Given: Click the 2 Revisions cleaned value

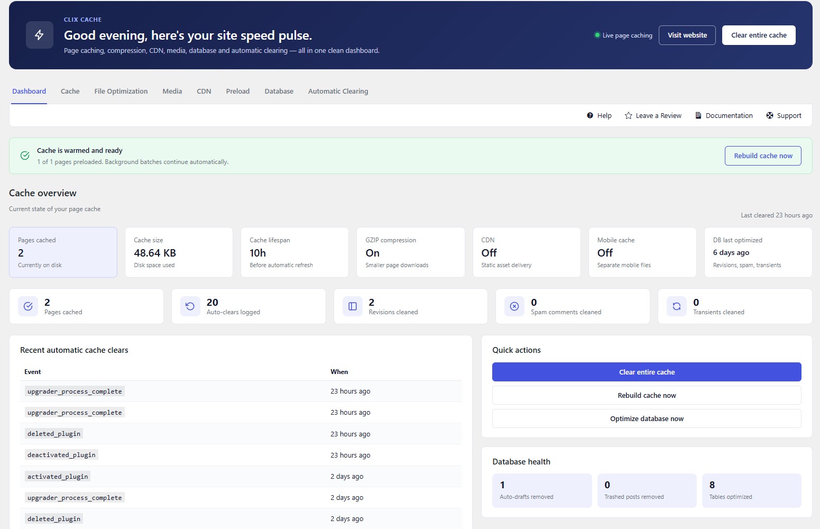Looking at the screenshot, I should click(x=372, y=302).
